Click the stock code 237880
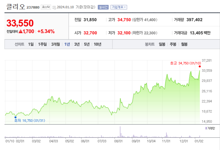This screenshot has height=150, width=220. [x=33, y=7]
